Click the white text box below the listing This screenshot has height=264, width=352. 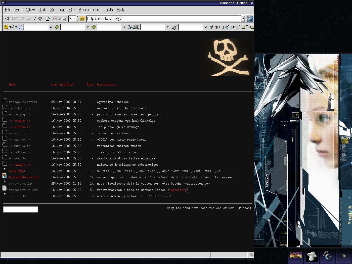click(21, 209)
